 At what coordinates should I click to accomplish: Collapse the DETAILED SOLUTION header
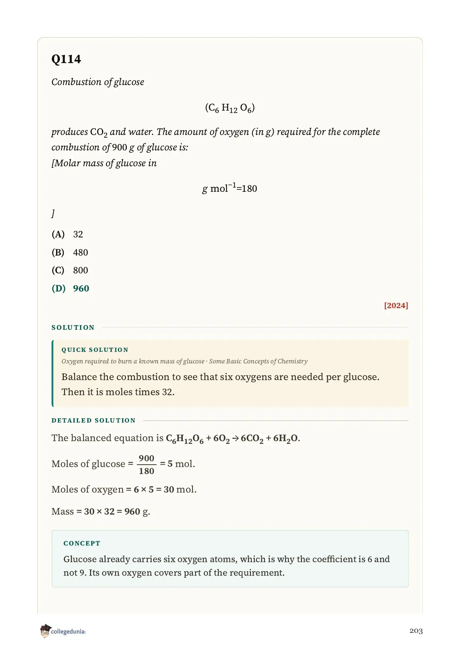(x=94, y=421)
